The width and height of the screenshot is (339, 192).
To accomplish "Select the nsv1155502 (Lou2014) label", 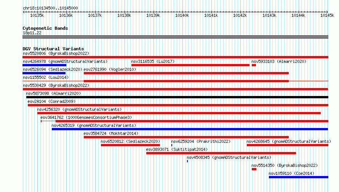I will (46, 77).
